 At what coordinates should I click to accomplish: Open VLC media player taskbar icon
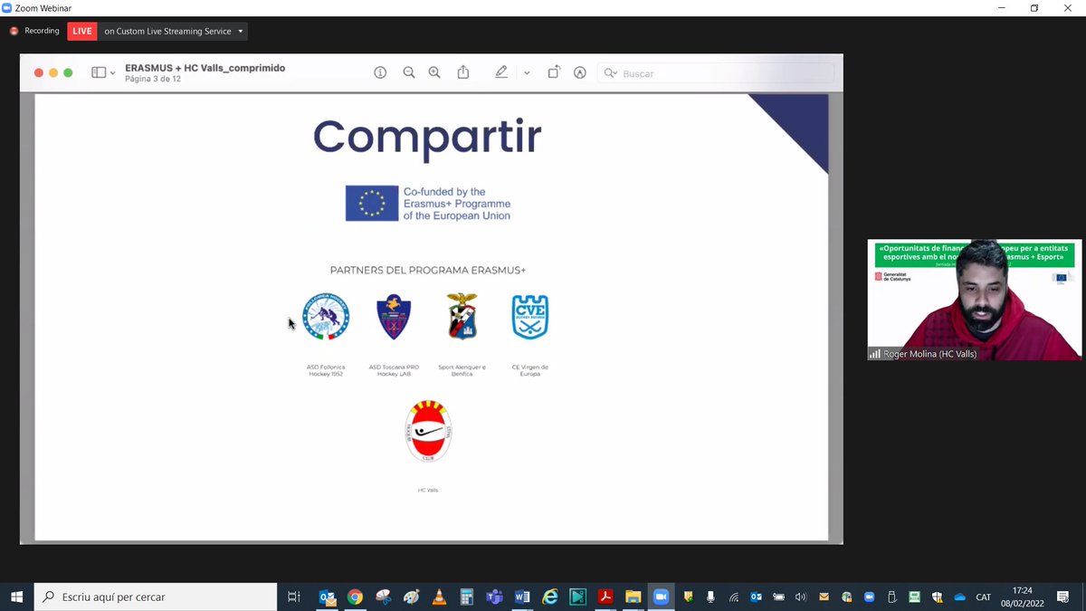tap(439, 597)
